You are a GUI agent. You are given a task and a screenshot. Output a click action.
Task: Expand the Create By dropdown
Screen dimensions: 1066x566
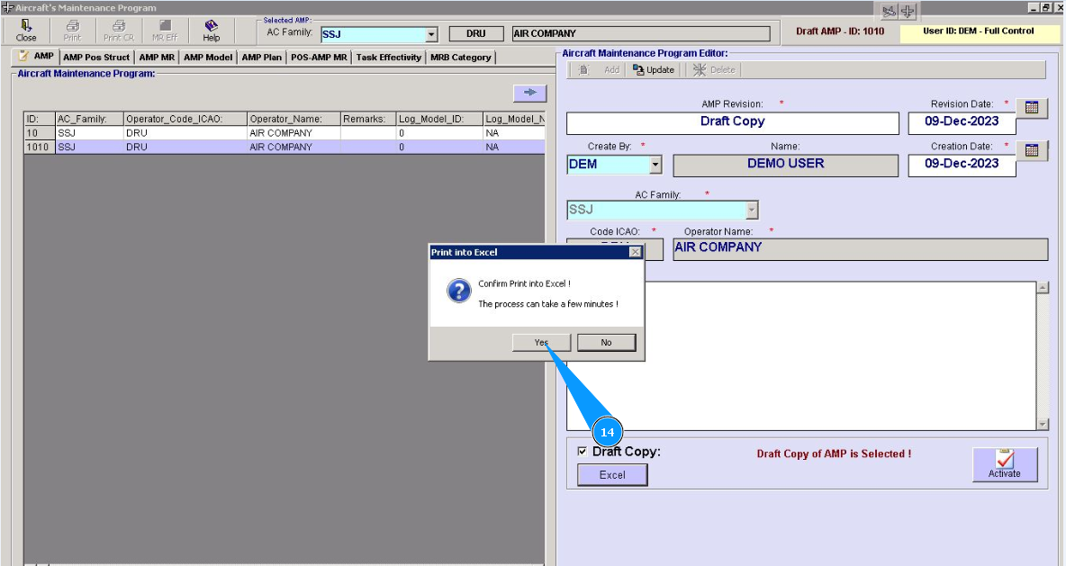coord(655,165)
